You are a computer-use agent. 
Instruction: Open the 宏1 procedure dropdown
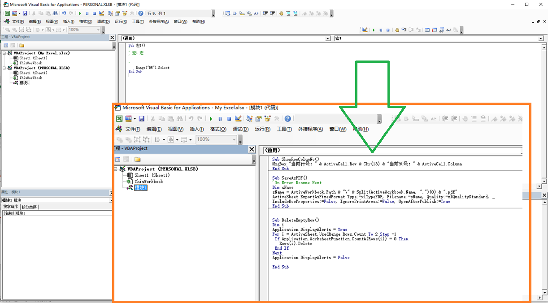point(541,39)
